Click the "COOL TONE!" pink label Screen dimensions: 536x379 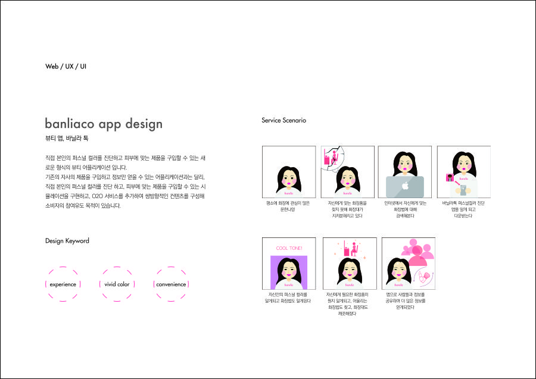tap(289, 248)
